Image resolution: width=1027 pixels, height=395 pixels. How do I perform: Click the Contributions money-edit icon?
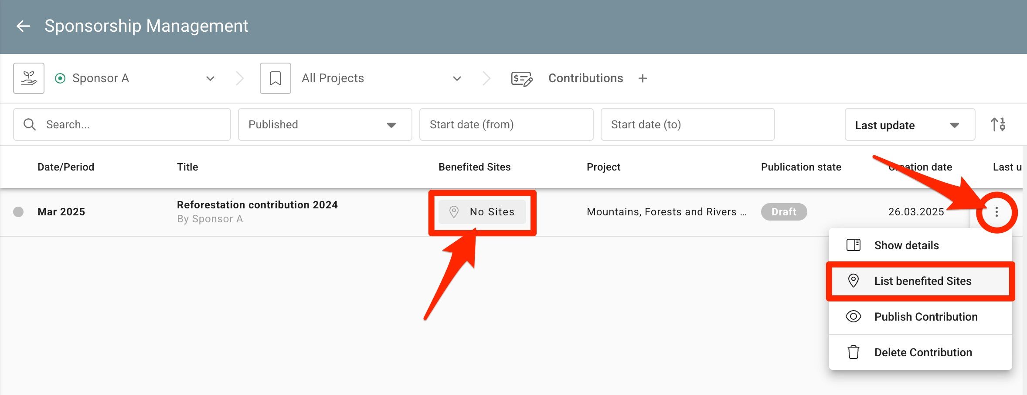522,79
